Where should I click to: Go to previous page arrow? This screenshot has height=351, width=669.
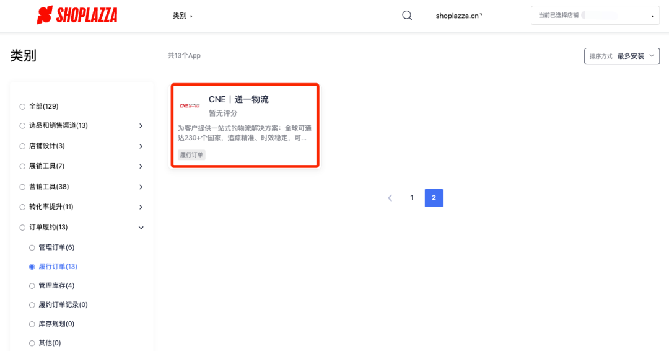(x=390, y=198)
